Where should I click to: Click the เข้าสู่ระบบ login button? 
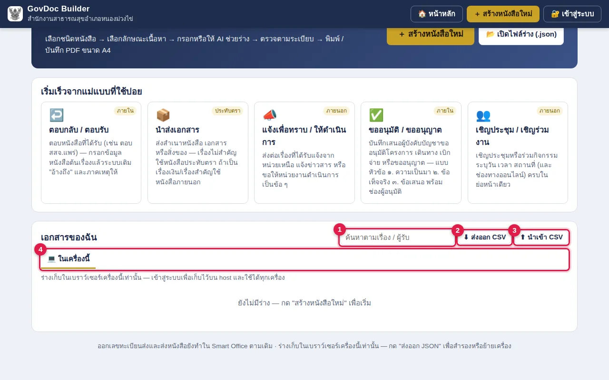(572, 14)
